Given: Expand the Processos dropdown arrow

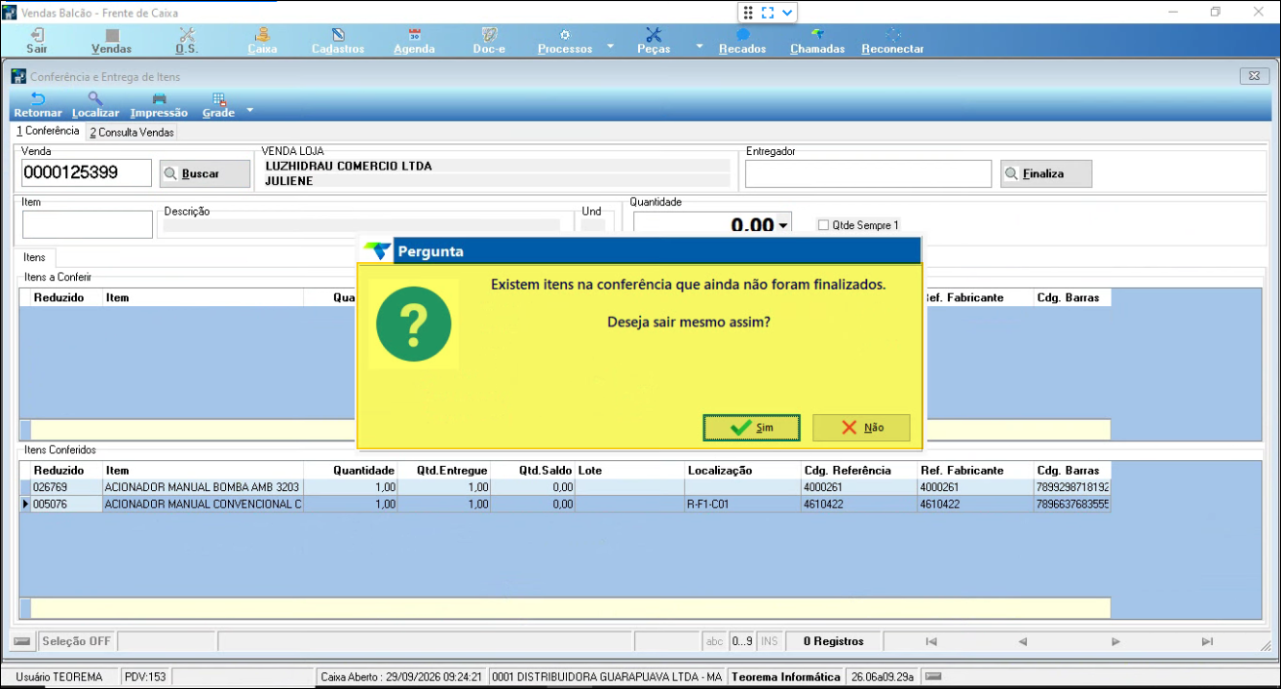Looking at the screenshot, I should point(610,46).
